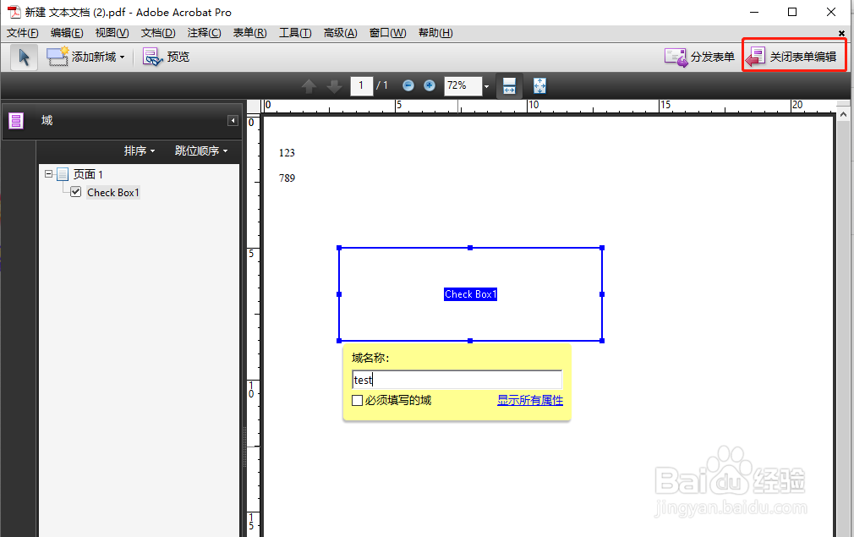The height and width of the screenshot is (537, 854).
Task: Click the 关闭表单编辑 button
Action: tap(793, 55)
